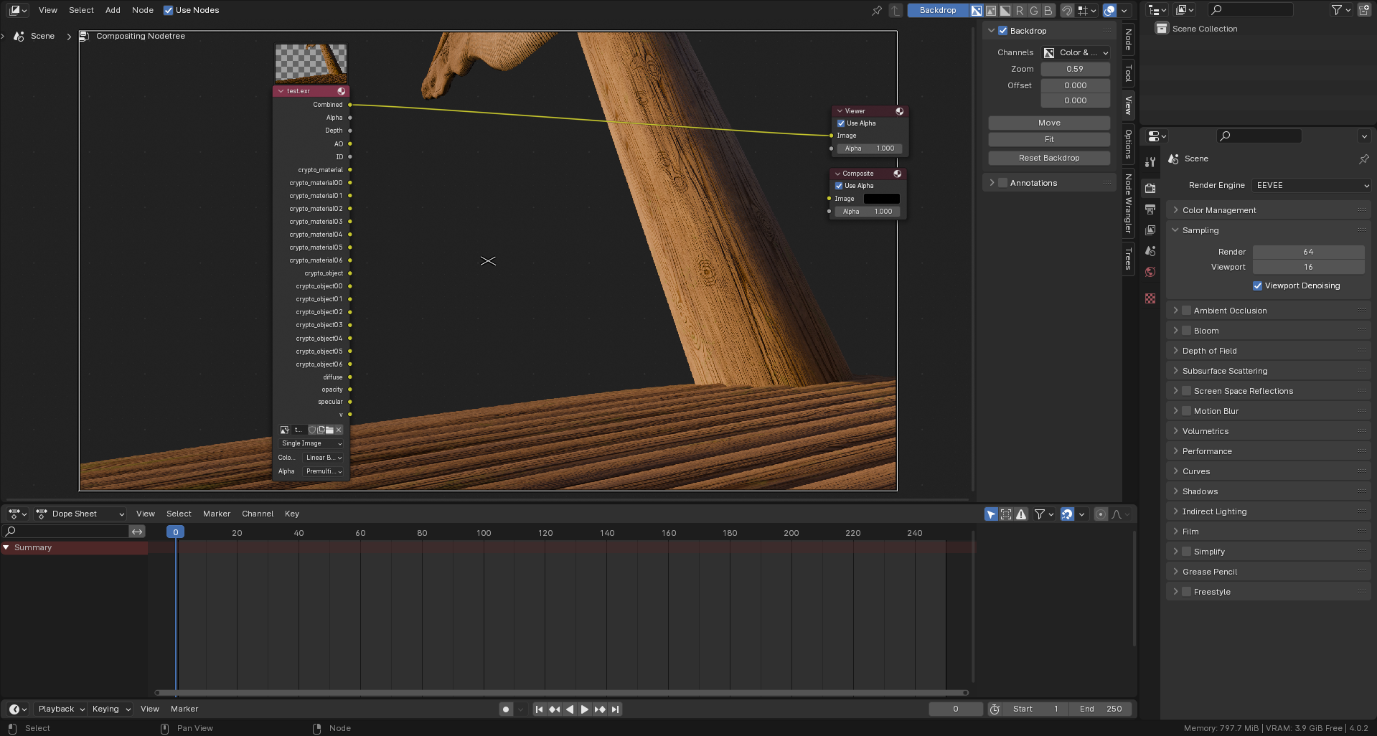Click the new collection icon in the outliner
Screen dimensions: 1377x736
[1364, 10]
